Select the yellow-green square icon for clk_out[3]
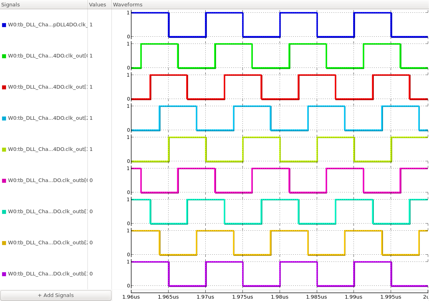 point(4,149)
